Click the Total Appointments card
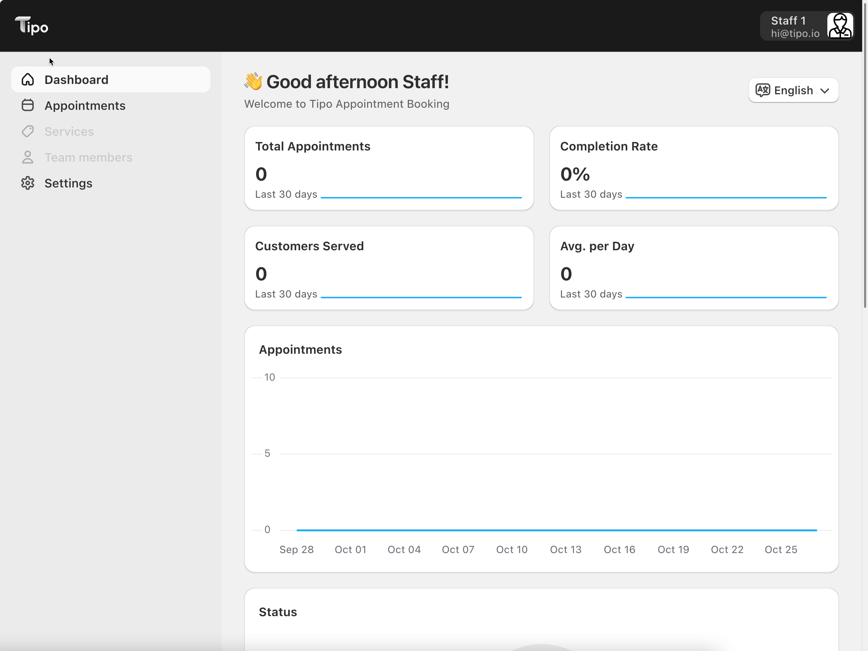Image resolution: width=868 pixels, height=651 pixels. [389, 168]
